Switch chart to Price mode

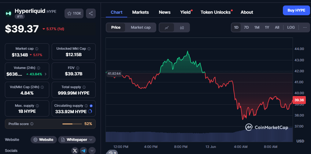click(x=116, y=27)
